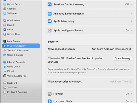Open Printers & Scanners settings

pos(15,92)
